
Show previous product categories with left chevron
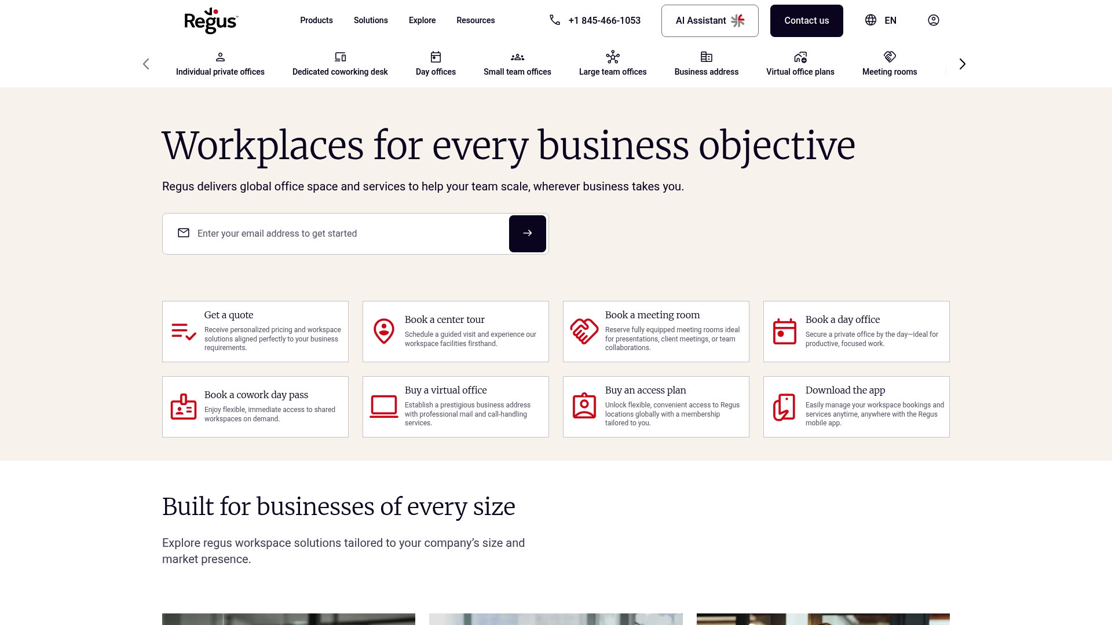146,64
